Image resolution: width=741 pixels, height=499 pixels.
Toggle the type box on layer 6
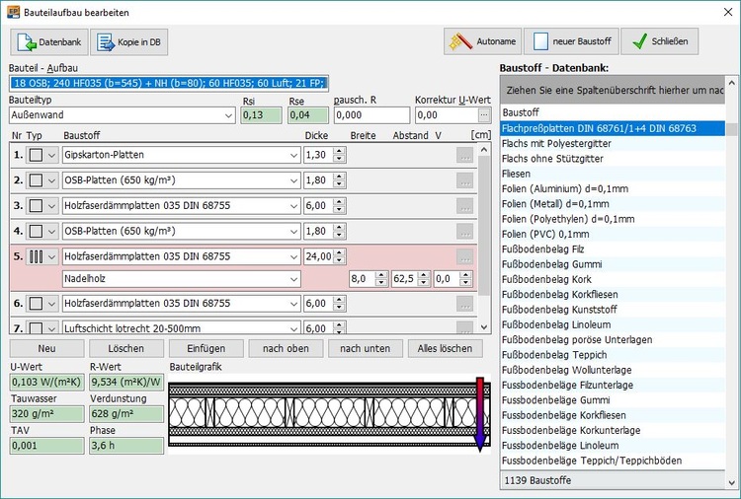(x=36, y=304)
